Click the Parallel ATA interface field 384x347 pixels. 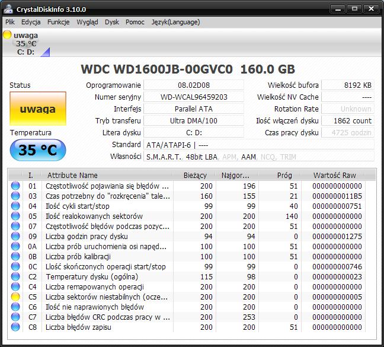click(x=194, y=109)
